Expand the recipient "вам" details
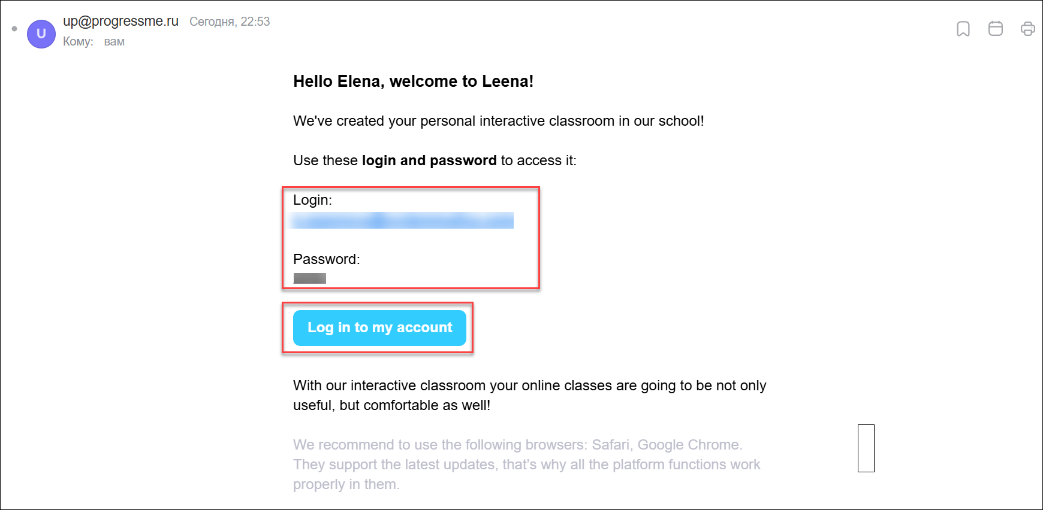The image size is (1043, 510). (114, 42)
